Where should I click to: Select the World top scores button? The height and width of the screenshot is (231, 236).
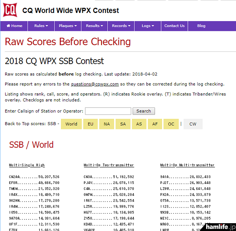[71, 124]
